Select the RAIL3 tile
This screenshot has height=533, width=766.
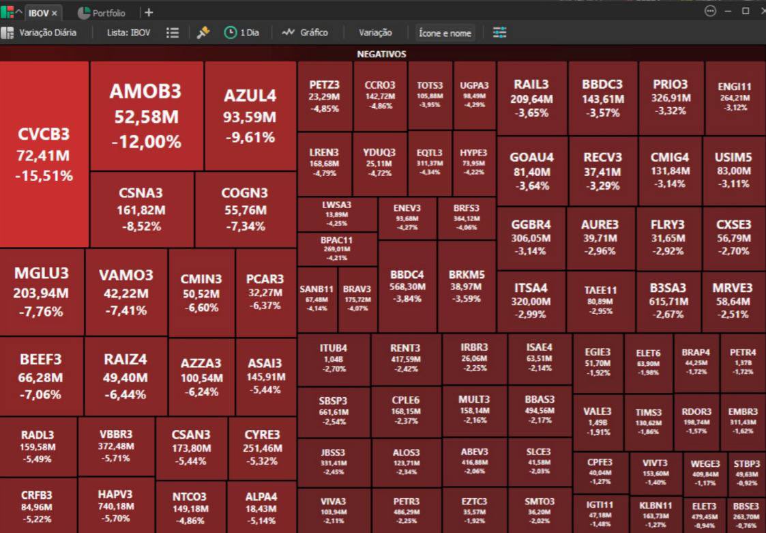pos(531,98)
